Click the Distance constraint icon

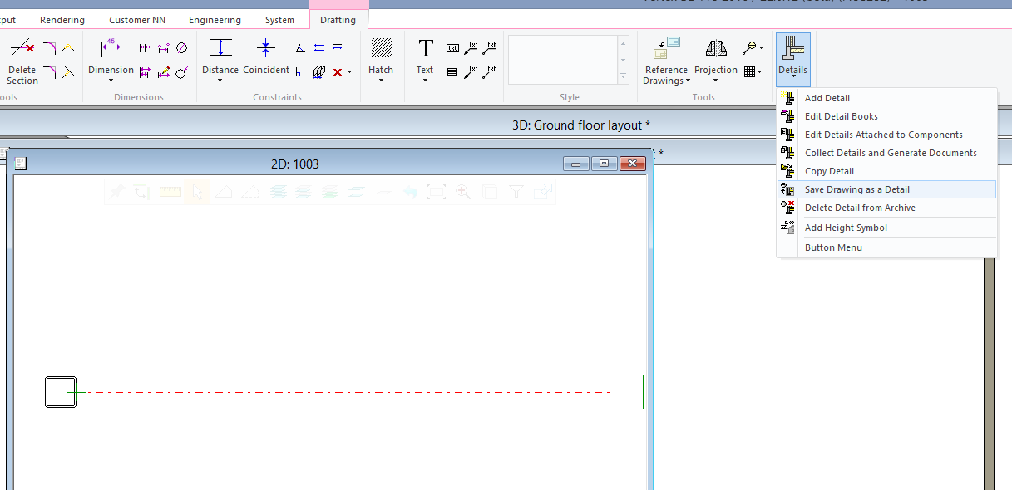(x=220, y=48)
